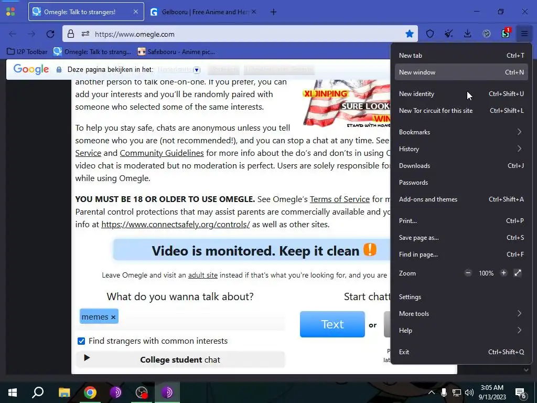Open Settings from the menu

click(461, 297)
